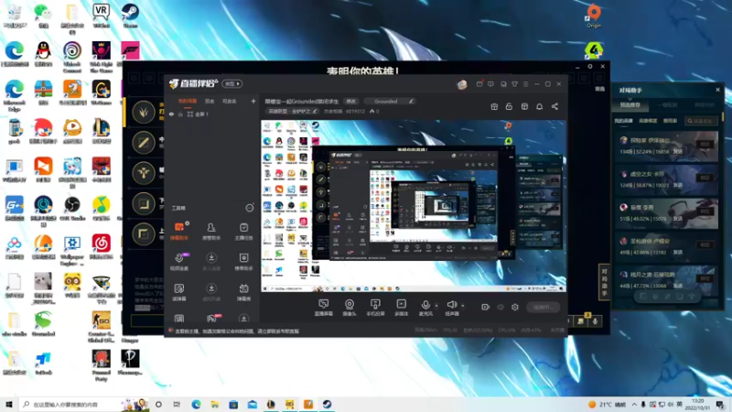732x412 pixels.
Task: Open streaming settings gear icon
Action: click(515, 307)
